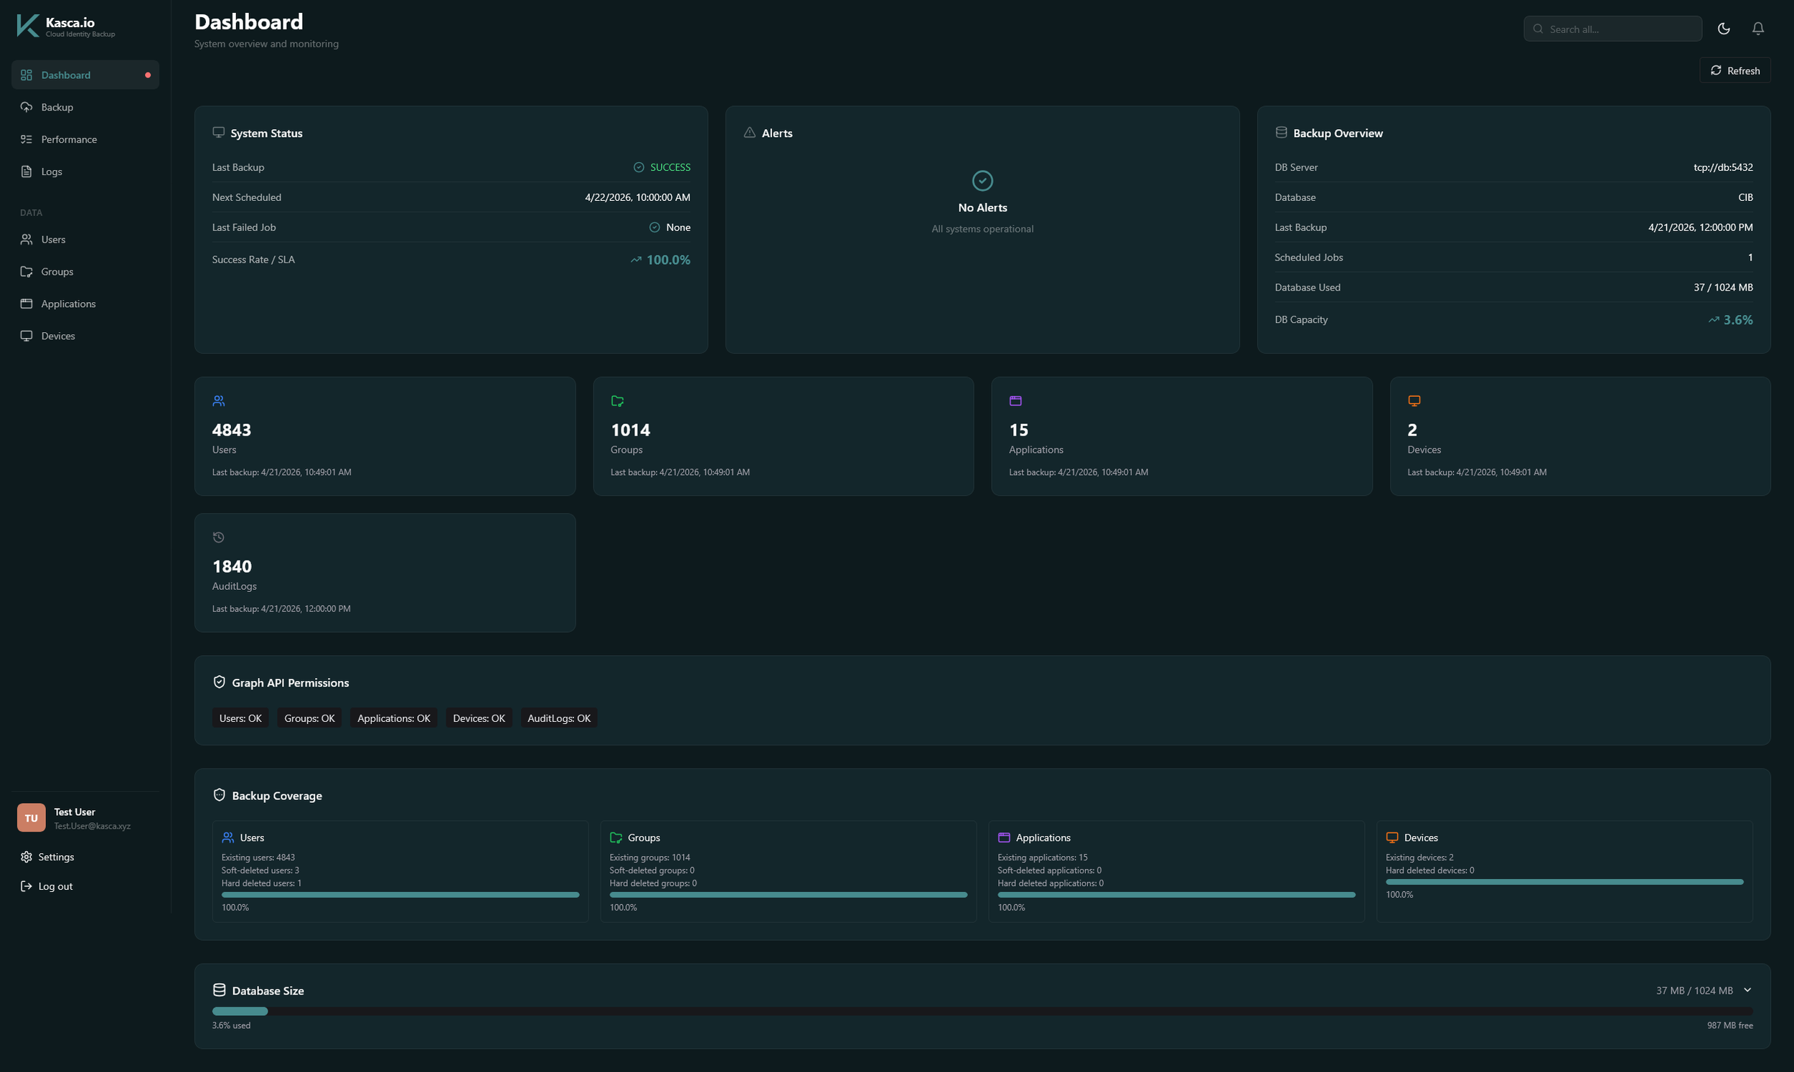Click the trend arrow beside 100.0%
This screenshot has width=1794, height=1072.
pos(636,260)
